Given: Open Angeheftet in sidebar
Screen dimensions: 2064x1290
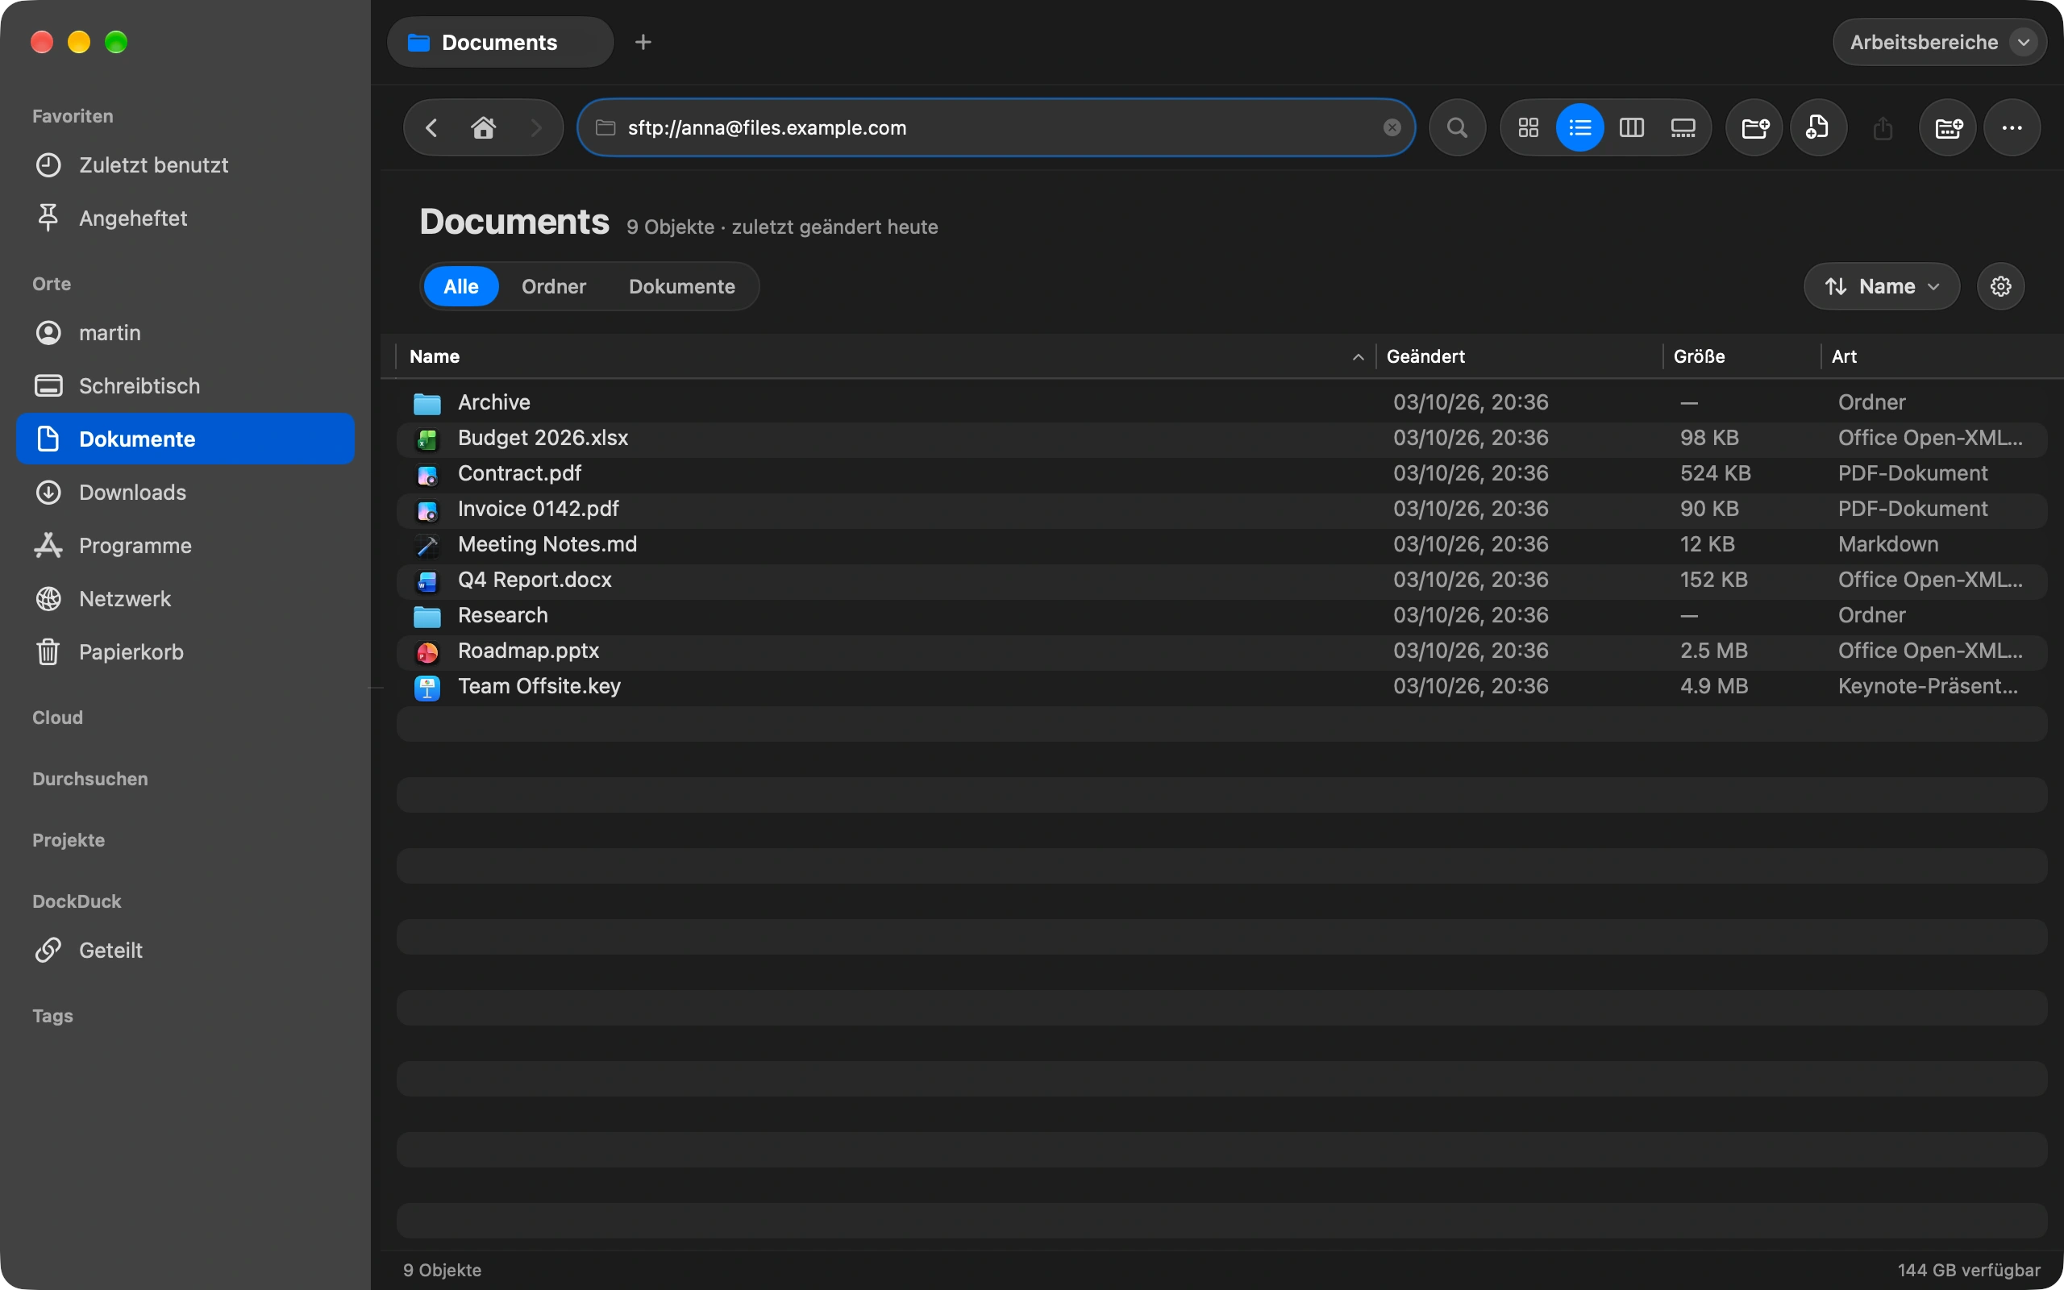Looking at the screenshot, I should (x=185, y=218).
